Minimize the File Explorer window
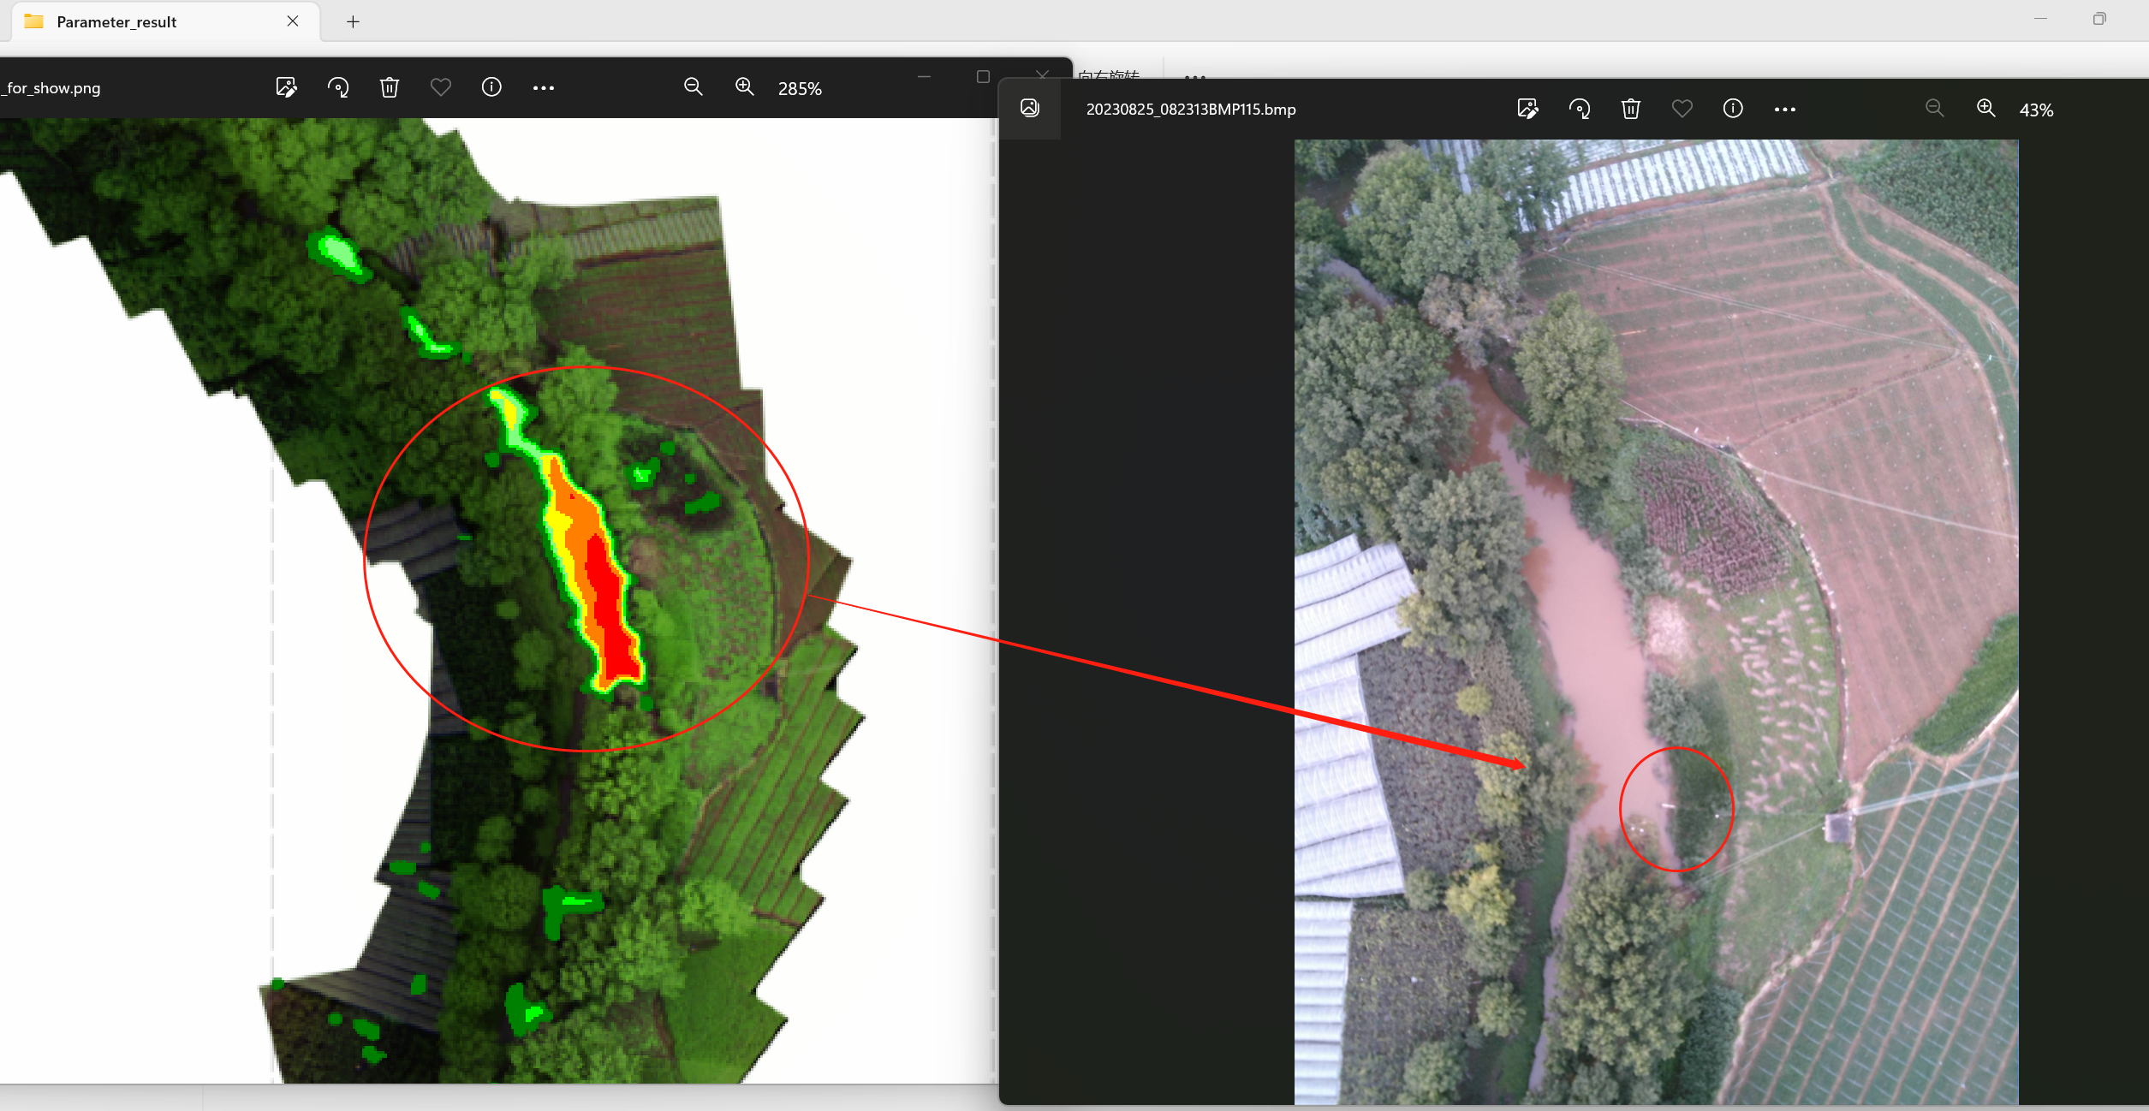The height and width of the screenshot is (1111, 2149). [2040, 19]
